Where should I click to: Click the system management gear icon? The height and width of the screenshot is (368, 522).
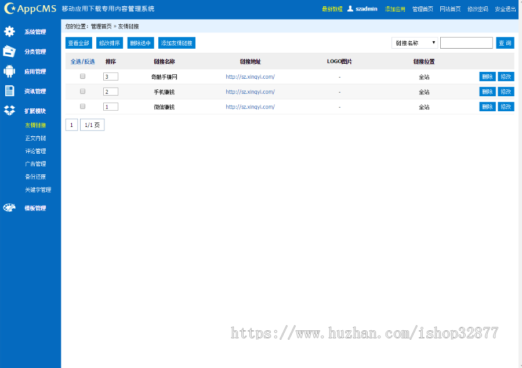[x=9, y=31]
